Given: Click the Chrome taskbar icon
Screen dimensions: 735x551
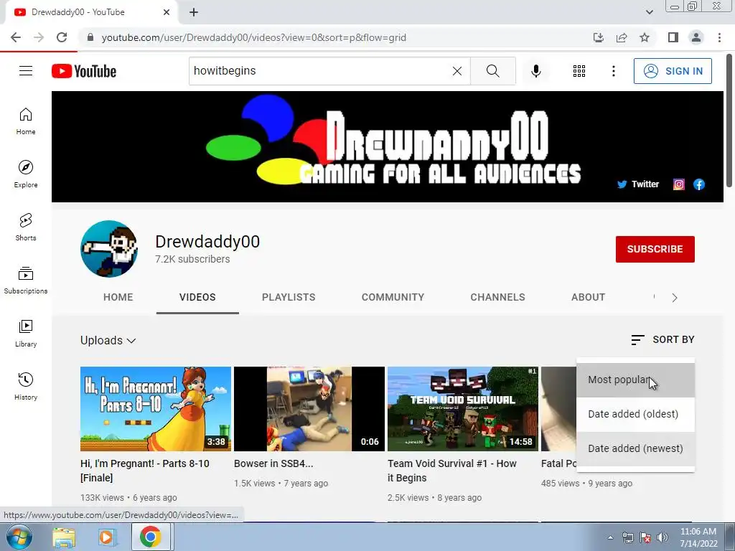Looking at the screenshot, I should click(150, 537).
